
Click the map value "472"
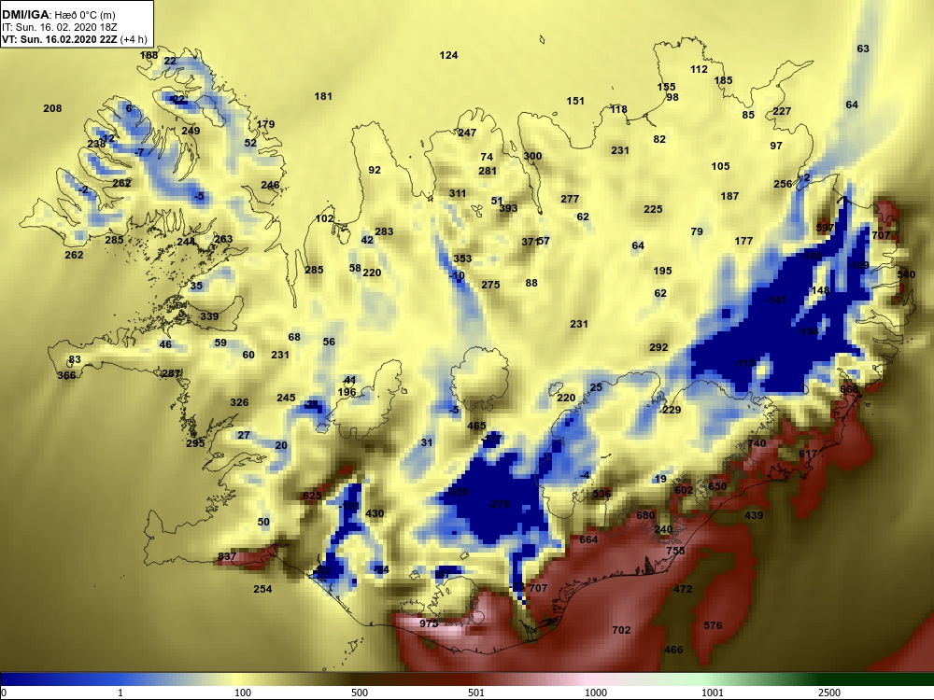(683, 589)
